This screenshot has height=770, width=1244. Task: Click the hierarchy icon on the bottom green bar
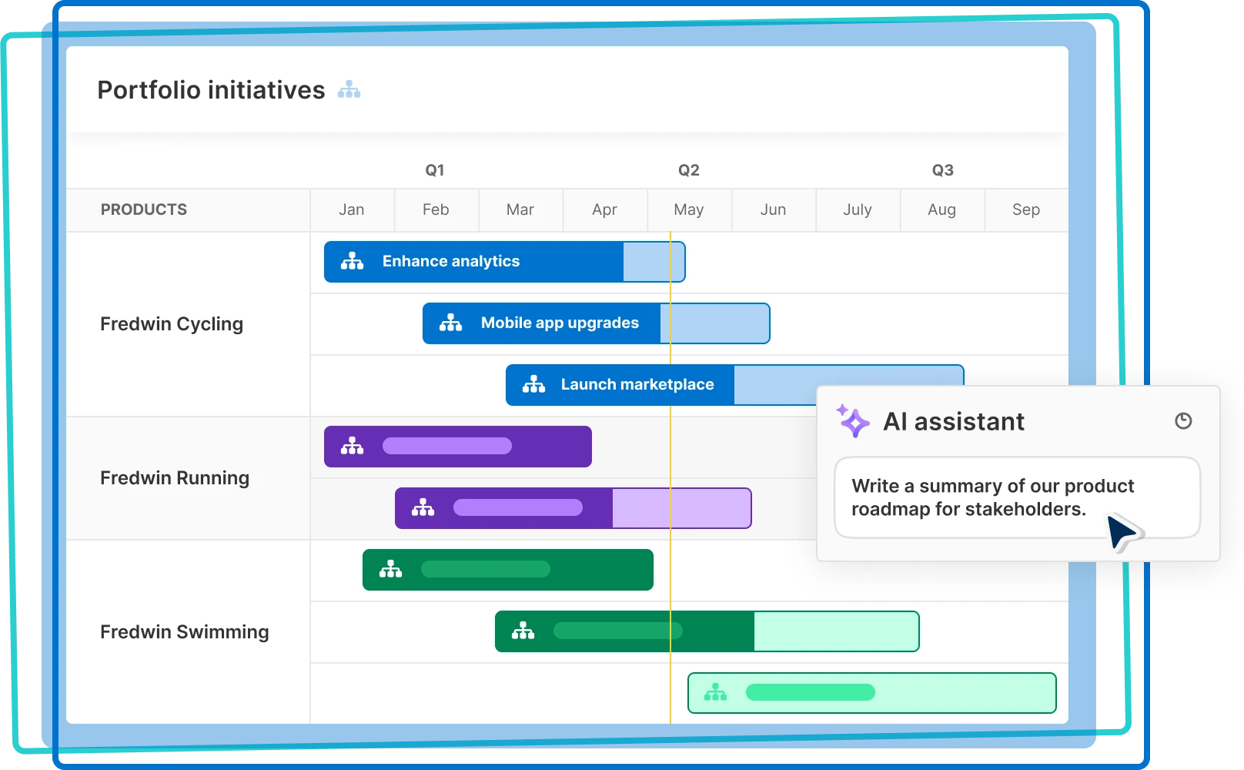click(717, 692)
